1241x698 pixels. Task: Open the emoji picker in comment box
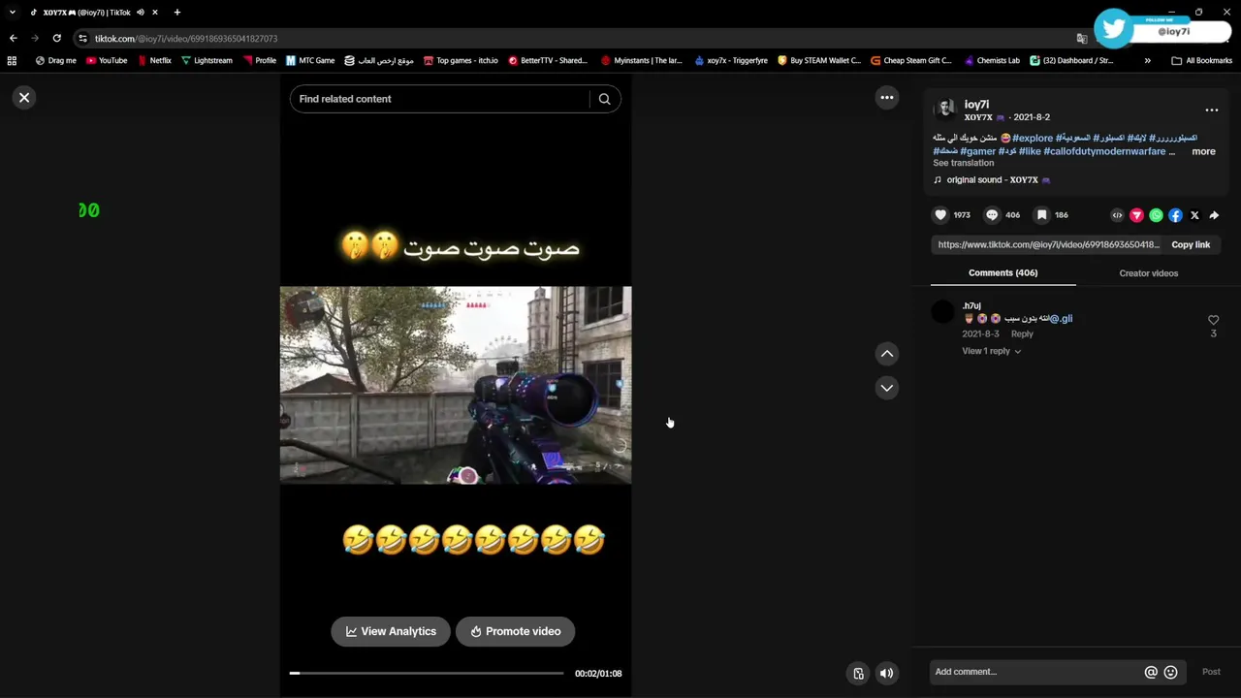tap(1170, 672)
